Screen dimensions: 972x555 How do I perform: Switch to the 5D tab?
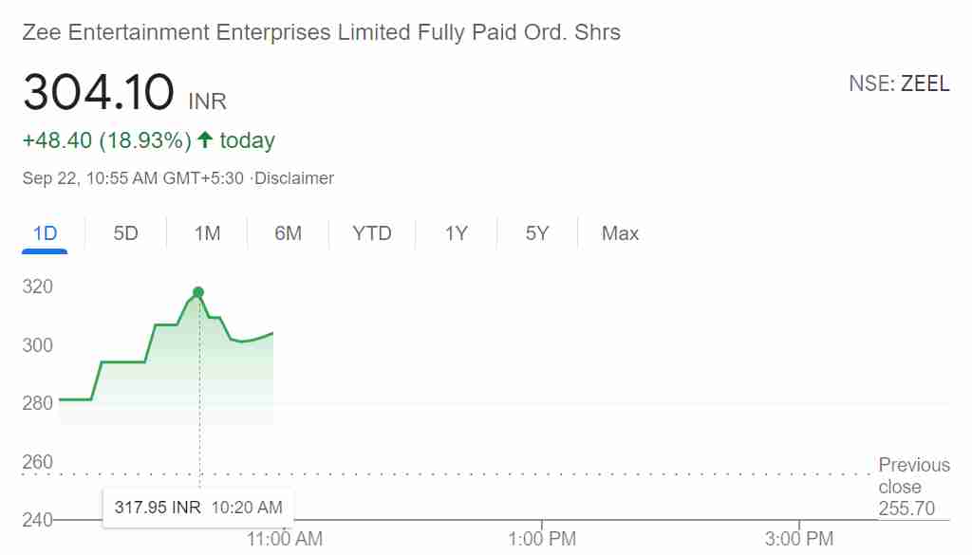click(126, 233)
